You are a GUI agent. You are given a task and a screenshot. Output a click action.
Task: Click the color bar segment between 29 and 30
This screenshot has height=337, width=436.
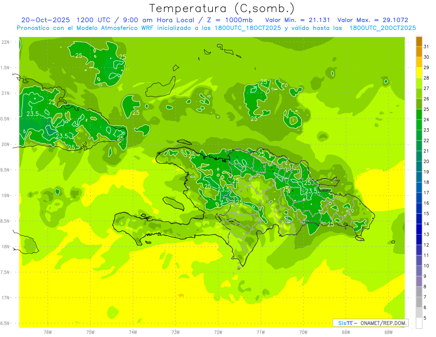click(x=419, y=62)
